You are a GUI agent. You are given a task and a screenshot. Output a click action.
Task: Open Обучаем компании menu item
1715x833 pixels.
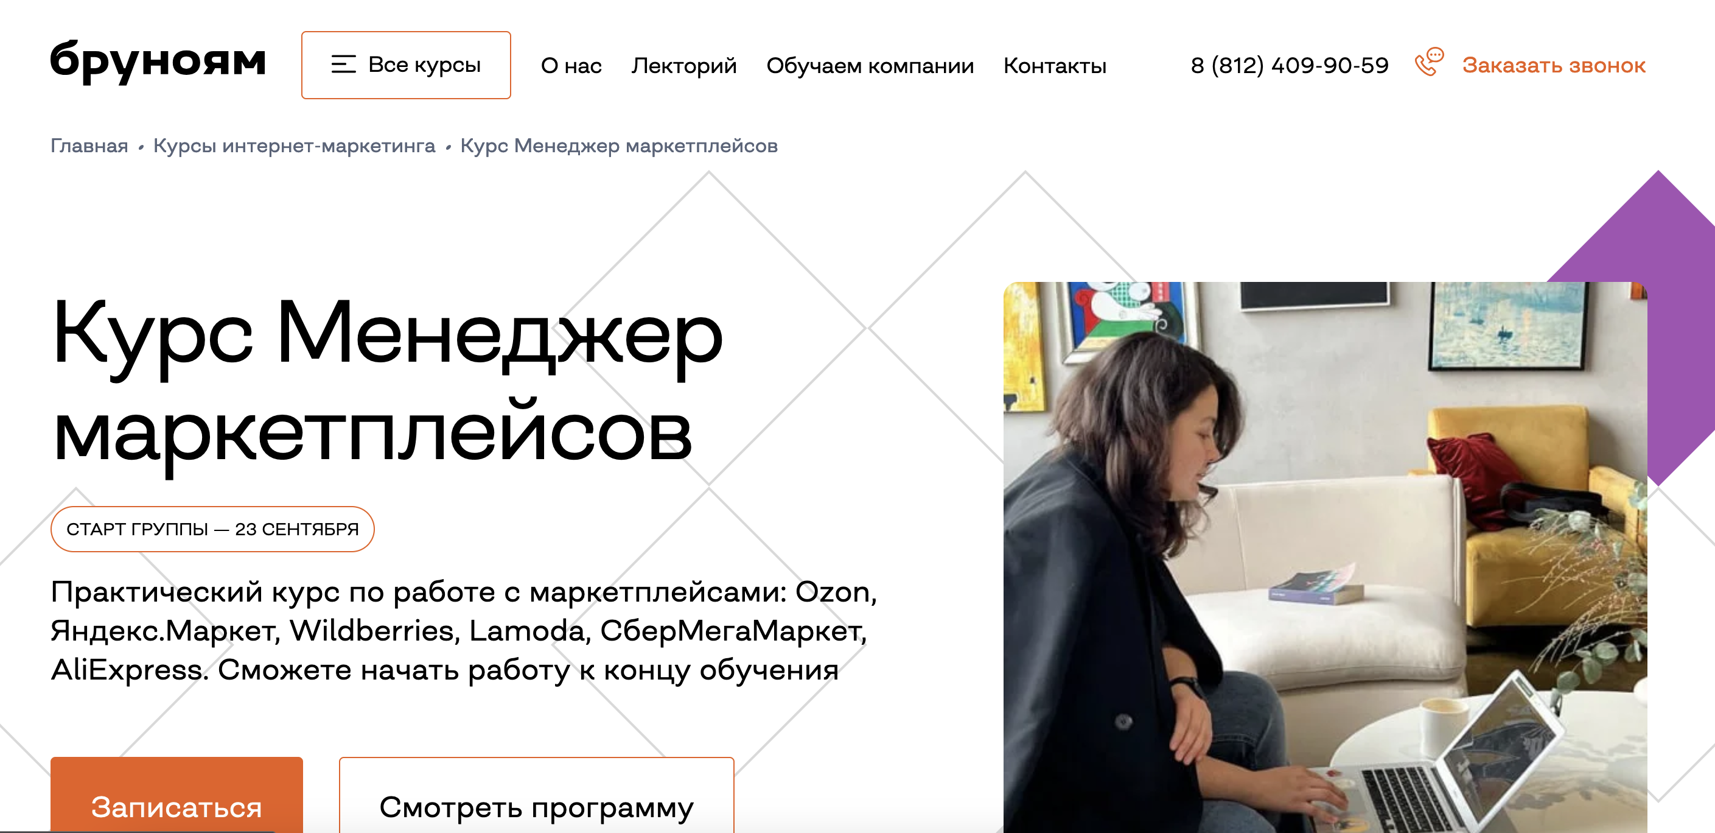(870, 65)
